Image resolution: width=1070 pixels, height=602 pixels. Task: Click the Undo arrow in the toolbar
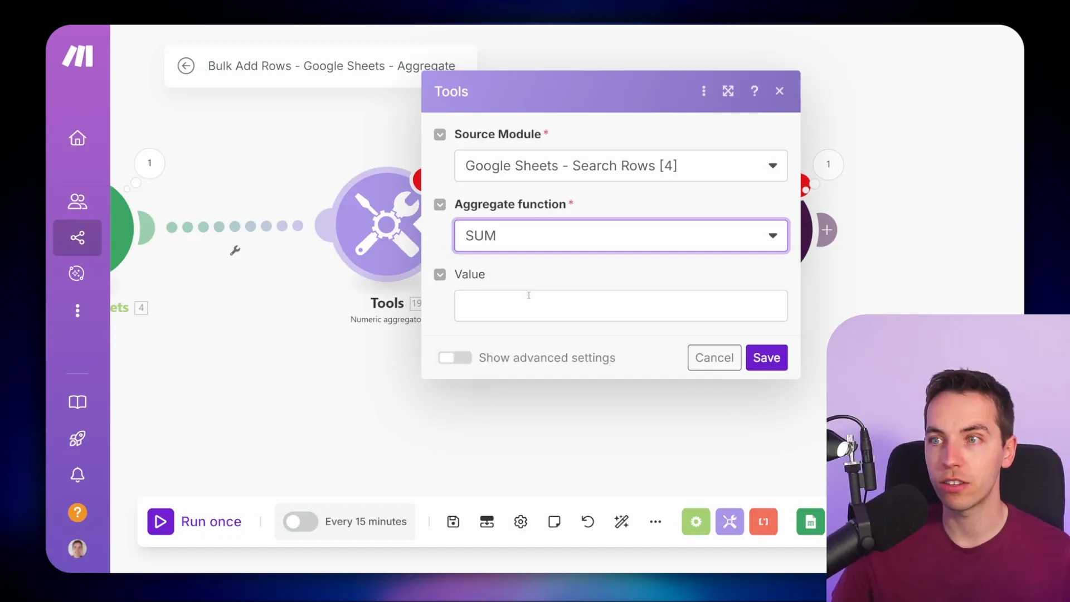click(x=587, y=522)
